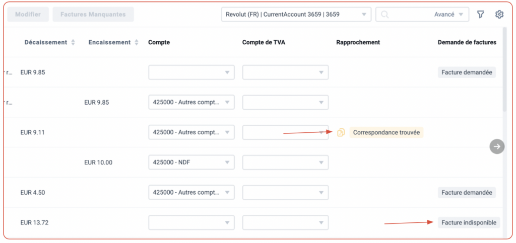The height and width of the screenshot is (243, 516).
Task: Expand the Avancé search options
Action: (x=448, y=15)
